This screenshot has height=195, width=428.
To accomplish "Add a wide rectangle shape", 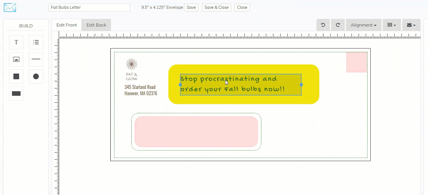I will (x=16, y=94).
